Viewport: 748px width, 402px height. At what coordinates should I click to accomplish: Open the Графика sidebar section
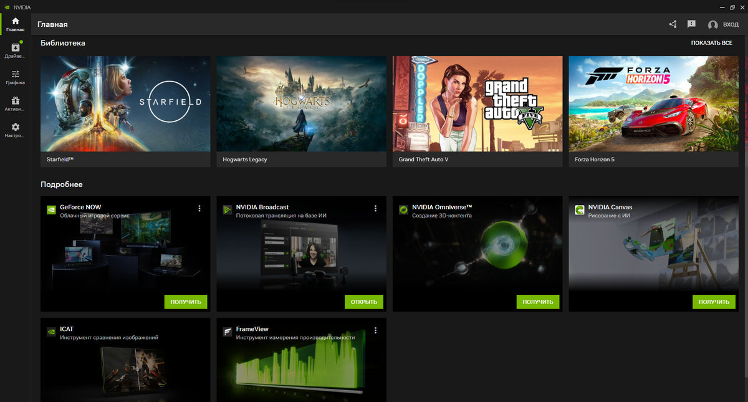point(15,77)
